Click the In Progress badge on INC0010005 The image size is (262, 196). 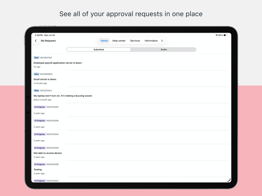click(x=39, y=107)
